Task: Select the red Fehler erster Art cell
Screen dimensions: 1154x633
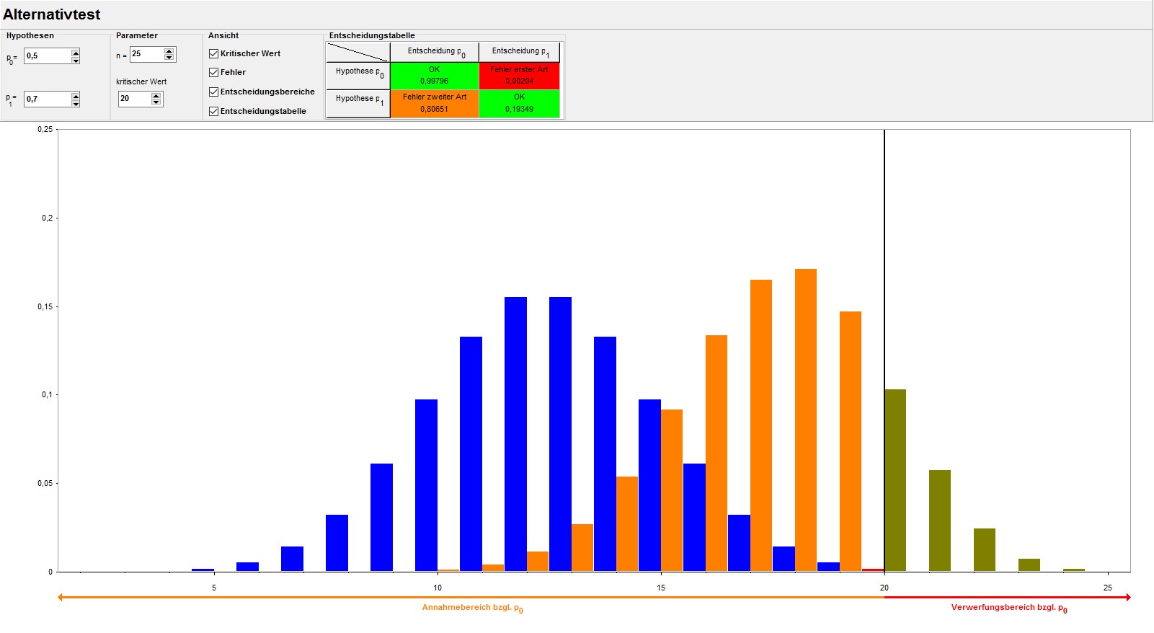Action: click(519, 76)
